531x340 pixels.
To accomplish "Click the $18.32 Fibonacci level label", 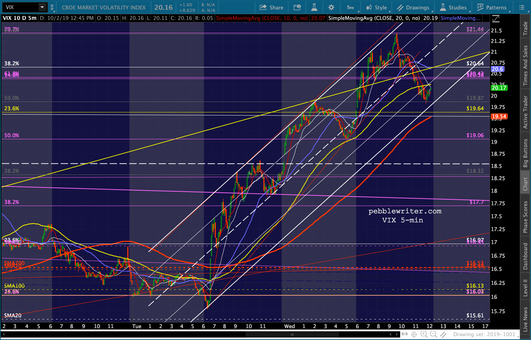I will 475,171.
